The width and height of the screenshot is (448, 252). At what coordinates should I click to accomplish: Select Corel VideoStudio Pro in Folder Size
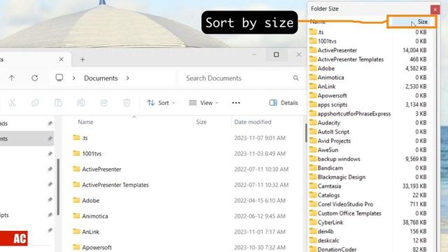(369, 204)
